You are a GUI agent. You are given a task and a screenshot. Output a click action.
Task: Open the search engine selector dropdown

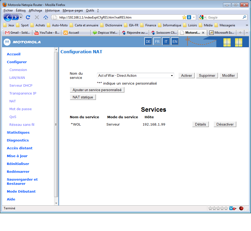(202, 17)
